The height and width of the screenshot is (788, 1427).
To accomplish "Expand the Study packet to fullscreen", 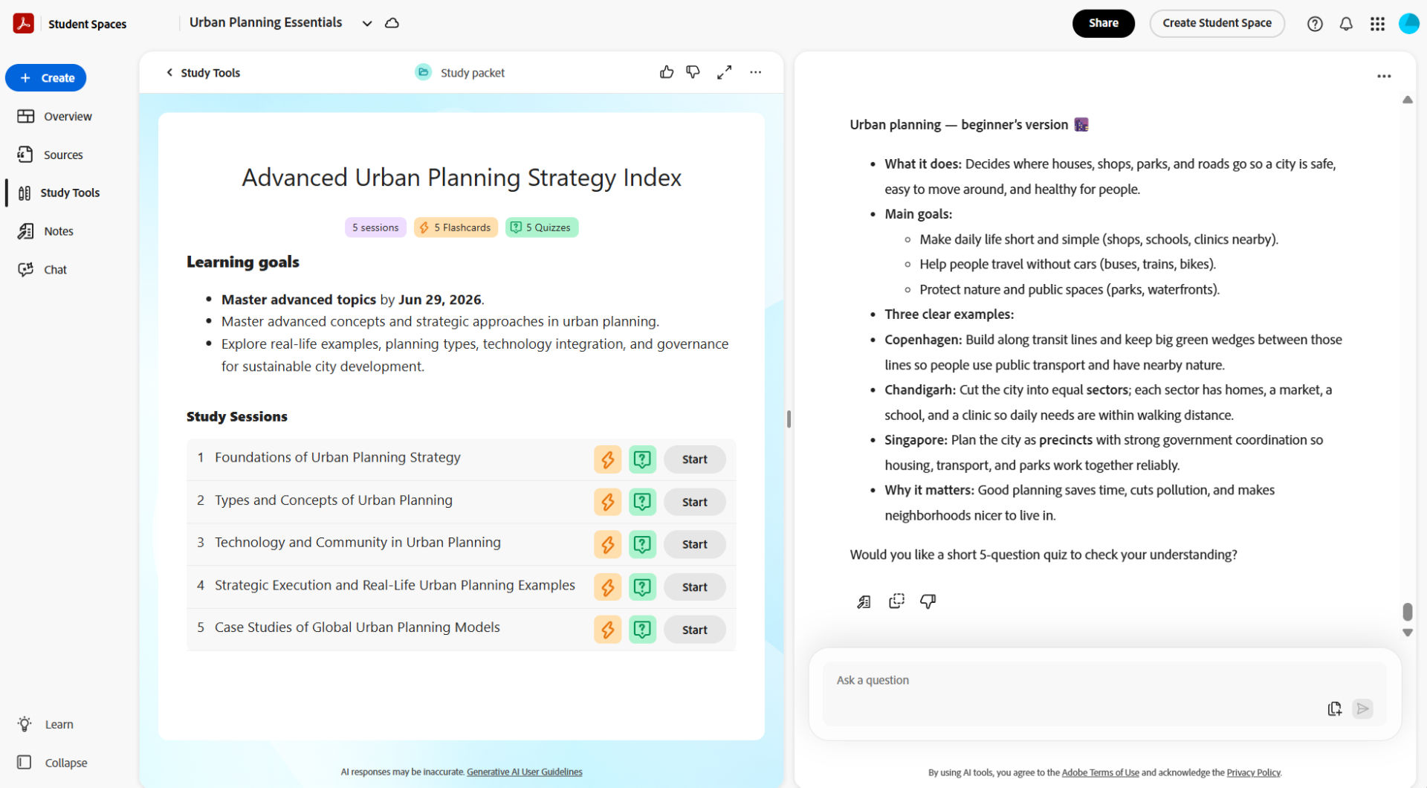I will pos(725,72).
